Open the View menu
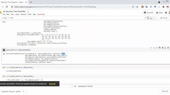170x95 pixels. [12, 14]
